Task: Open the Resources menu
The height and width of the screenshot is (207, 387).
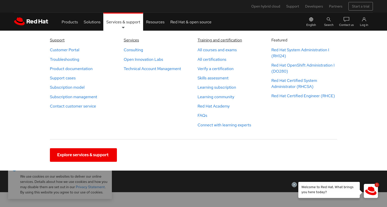Action: point(155,22)
